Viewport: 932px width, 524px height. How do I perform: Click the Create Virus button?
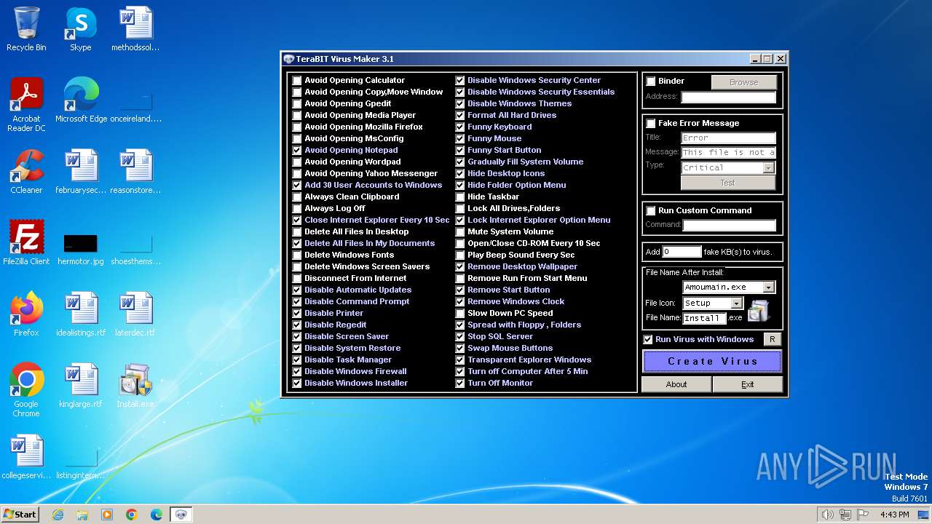click(x=712, y=361)
